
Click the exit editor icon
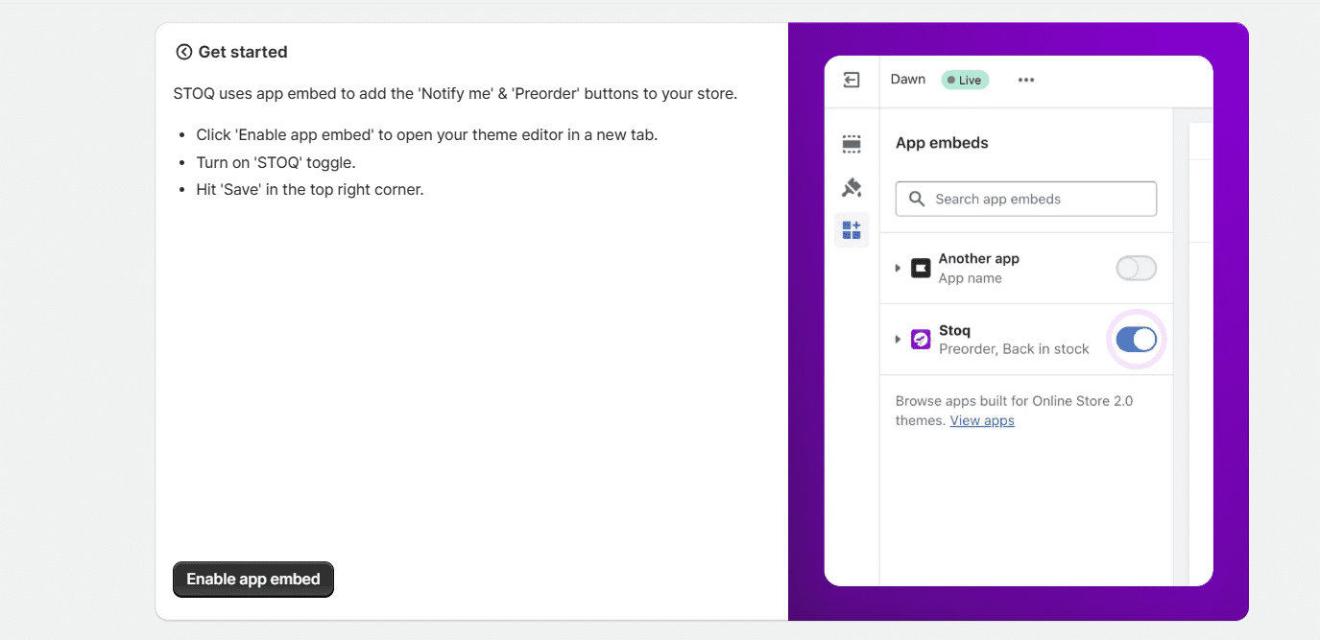[852, 80]
